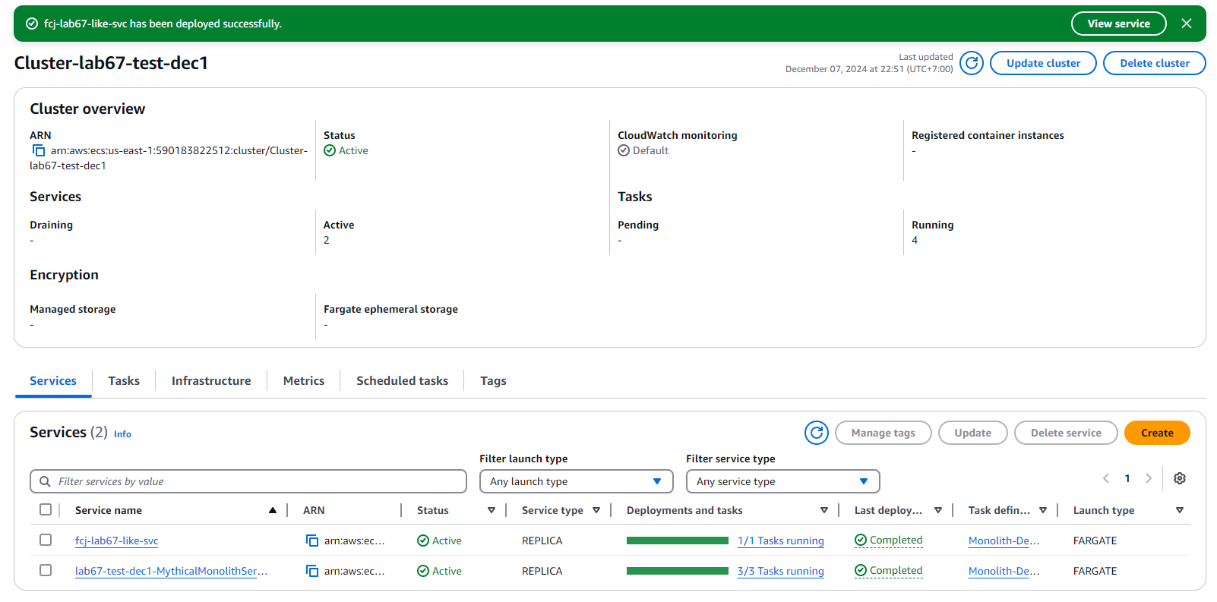The height and width of the screenshot is (602, 1217).
Task: Go to the previous page using the left chevron
Action: [x=1106, y=478]
